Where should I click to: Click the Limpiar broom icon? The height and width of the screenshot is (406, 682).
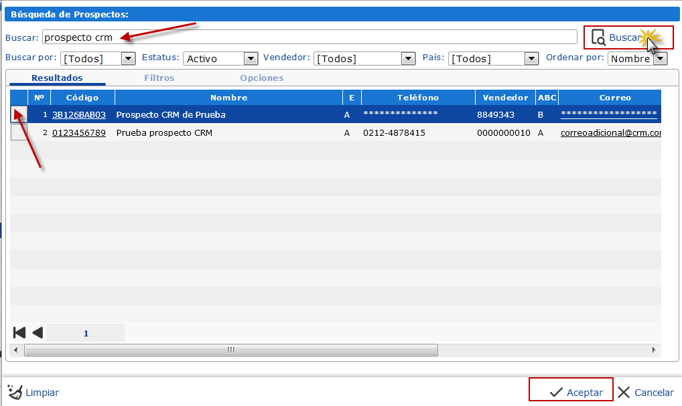pos(14,392)
